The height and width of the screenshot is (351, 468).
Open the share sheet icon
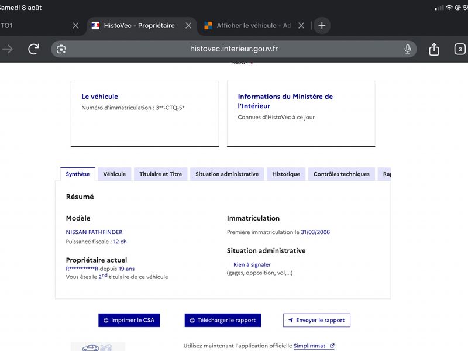click(x=434, y=49)
